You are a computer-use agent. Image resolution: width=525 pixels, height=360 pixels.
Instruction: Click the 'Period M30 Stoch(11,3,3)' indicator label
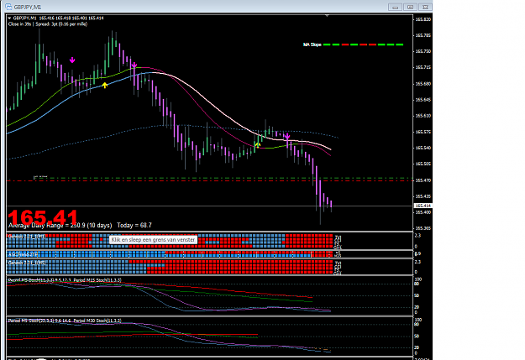[x=97, y=321]
